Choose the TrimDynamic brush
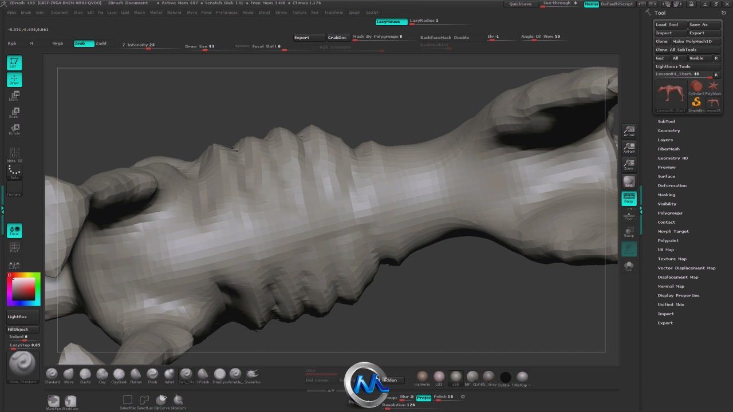Image resolution: width=733 pixels, height=412 pixels. tap(219, 375)
